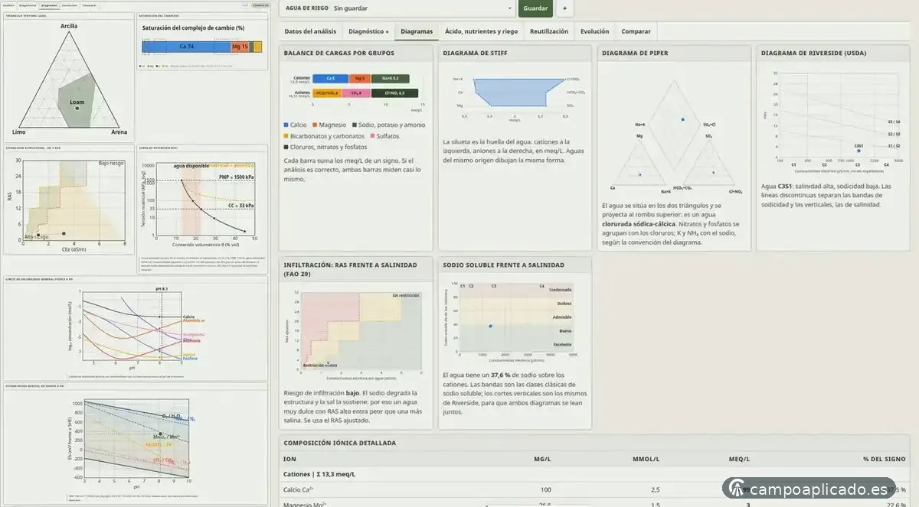Screen dimensions: 919x507
Task: Select the Sodio, potasio y amonio legend swatch
Action: pyautogui.click(x=355, y=125)
